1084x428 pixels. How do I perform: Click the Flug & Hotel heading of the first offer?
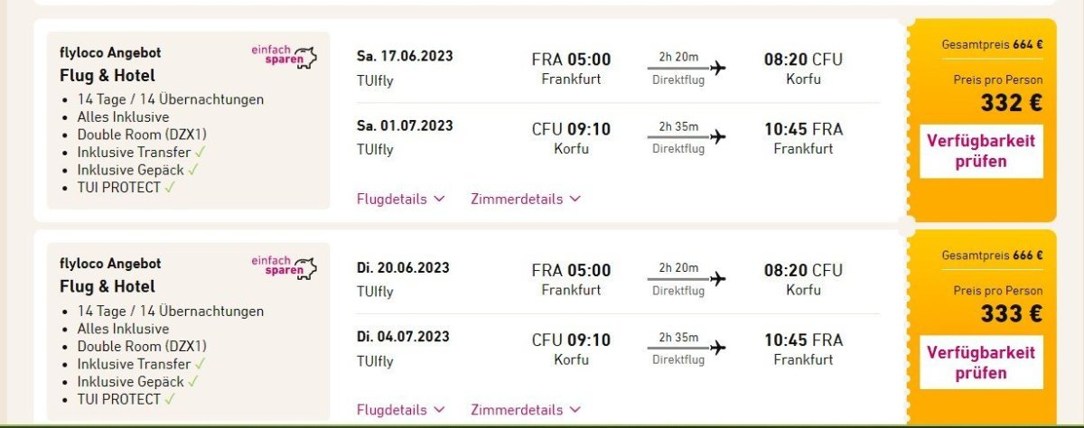pyautogui.click(x=107, y=75)
